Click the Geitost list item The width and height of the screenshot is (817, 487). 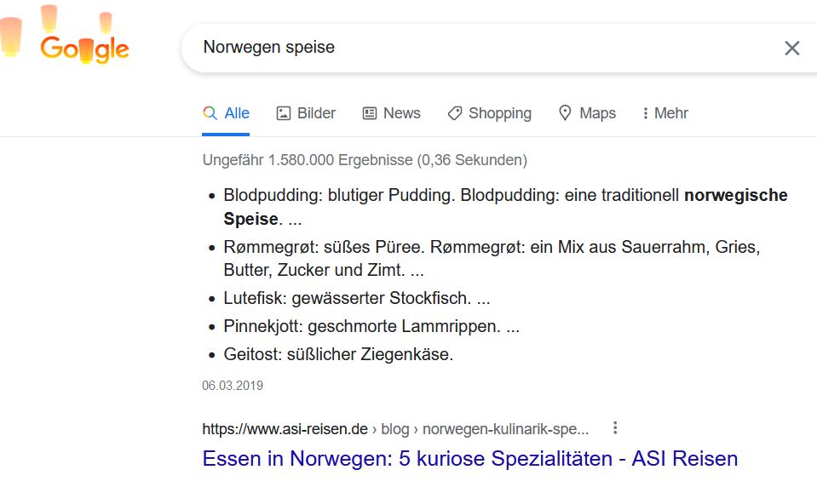tap(338, 354)
